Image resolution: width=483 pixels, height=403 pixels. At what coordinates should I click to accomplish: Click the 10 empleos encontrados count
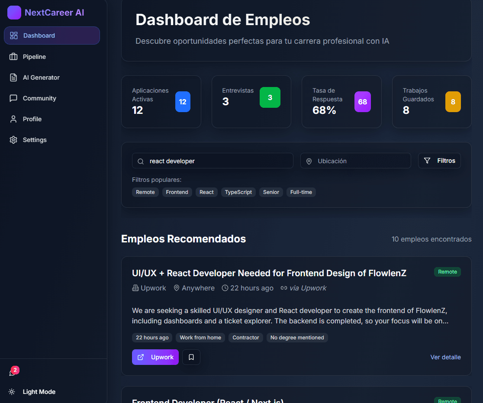431,239
